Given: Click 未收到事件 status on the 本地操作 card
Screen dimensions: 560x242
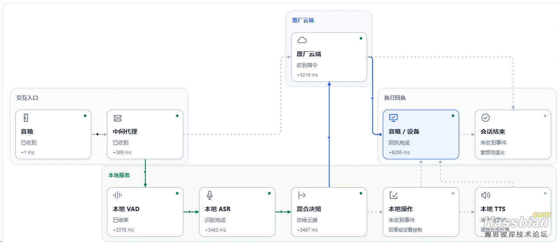Looking at the screenshot, I should [402, 220].
